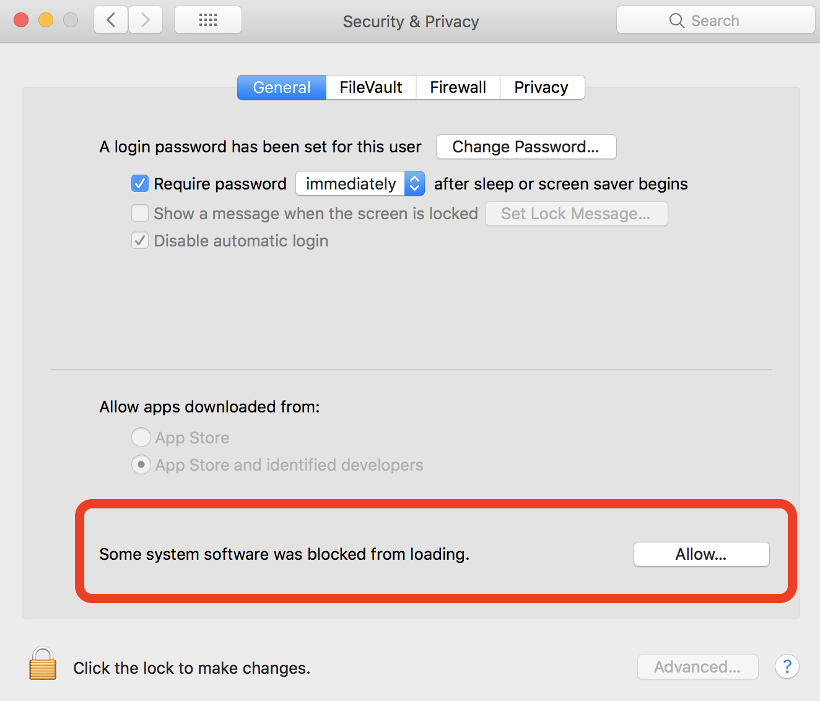Choose App Store and identified developers
The width and height of the screenshot is (820, 701).
pos(141,465)
